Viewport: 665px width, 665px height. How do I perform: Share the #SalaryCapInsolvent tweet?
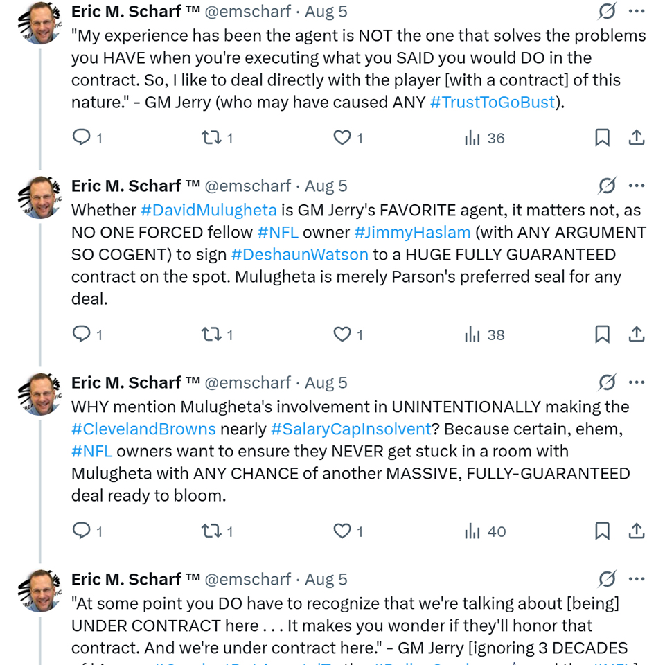pyautogui.click(x=636, y=531)
